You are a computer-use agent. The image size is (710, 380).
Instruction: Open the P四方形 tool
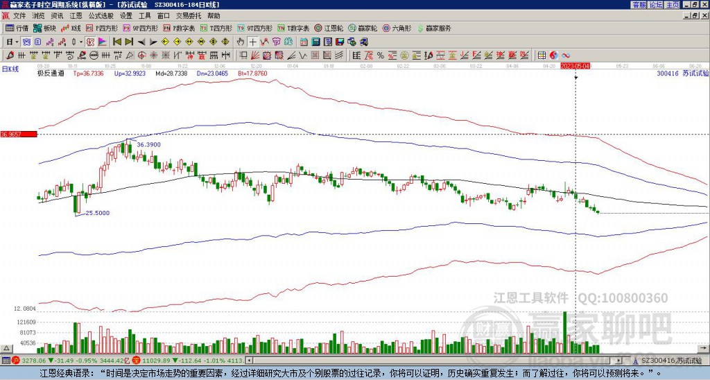[102, 28]
